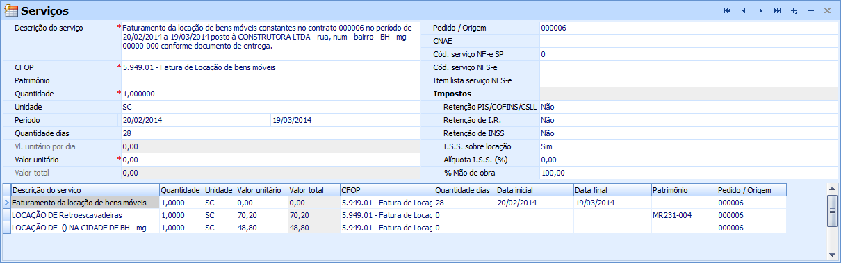
Task: Click the greyed X cancel icon in navigator
Action: point(827,11)
